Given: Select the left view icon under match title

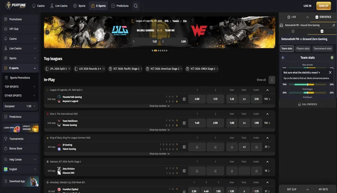Looking at the screenshot, I should pos(293,31).
